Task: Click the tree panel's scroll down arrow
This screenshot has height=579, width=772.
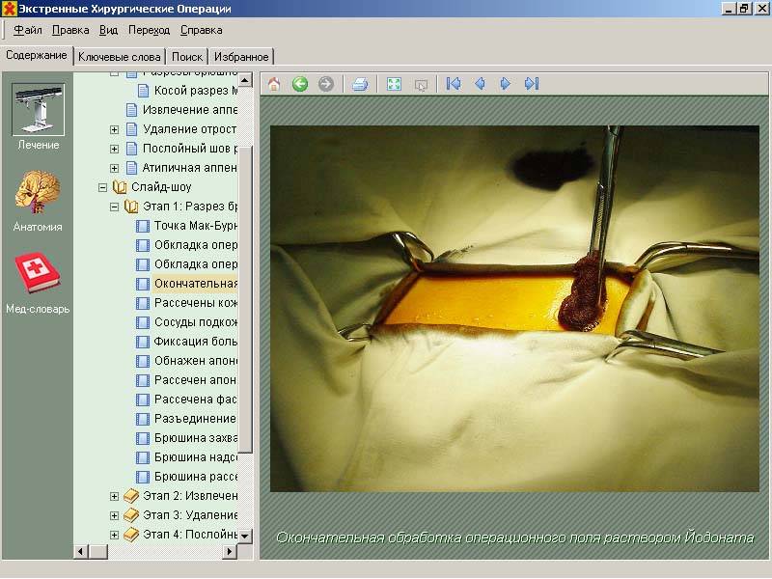Action: (x=245, y=536)
